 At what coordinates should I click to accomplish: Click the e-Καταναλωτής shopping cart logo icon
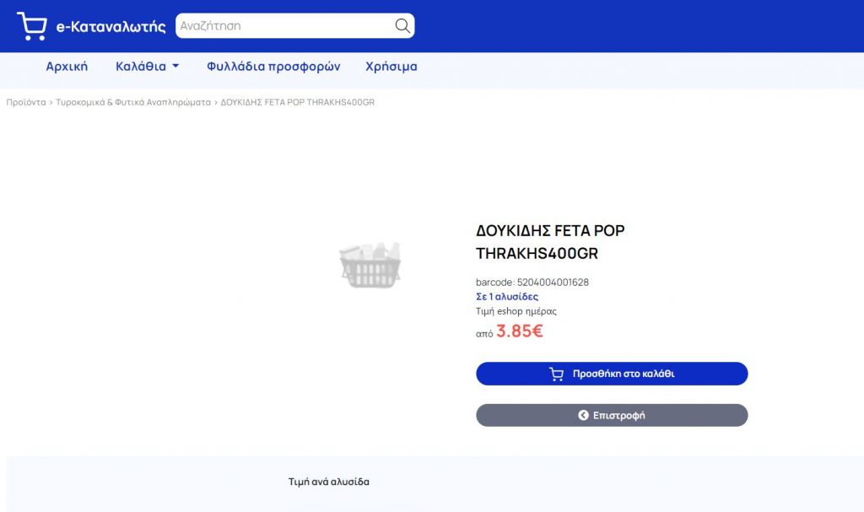click(31, 26)
